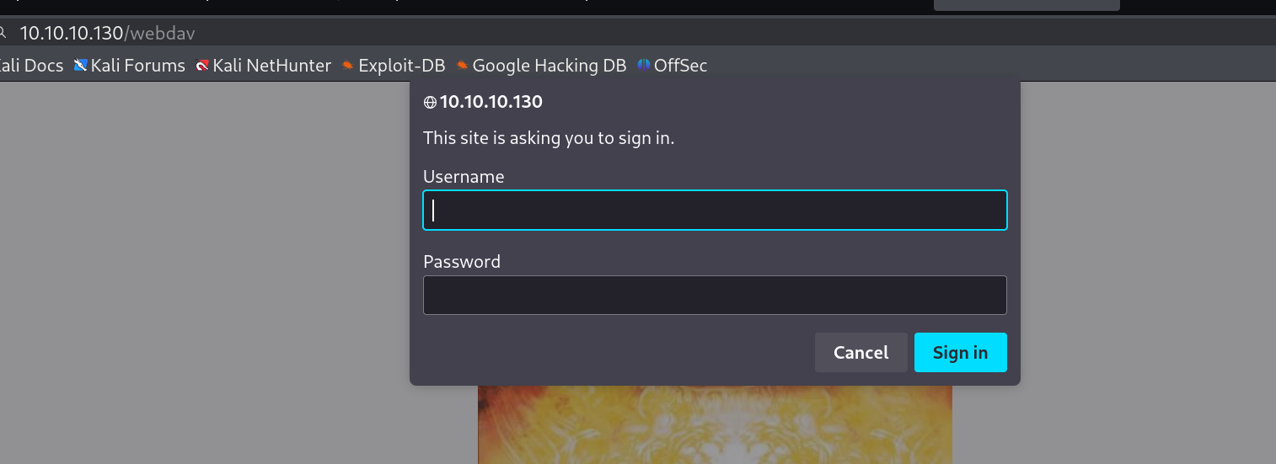The height and width of the screenshot is (464, 1276).
Task: Click the address bar showing 10.10.10.130/webdav
Action: 337,34
